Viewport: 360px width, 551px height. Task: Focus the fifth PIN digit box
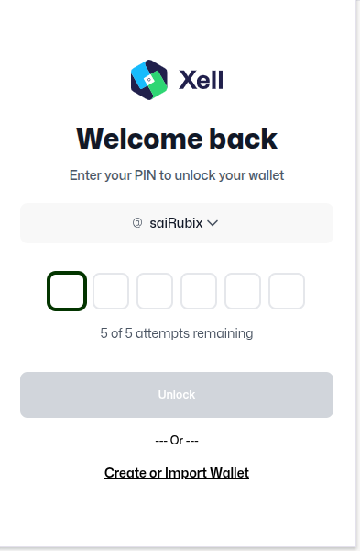(x=243, y=291)
